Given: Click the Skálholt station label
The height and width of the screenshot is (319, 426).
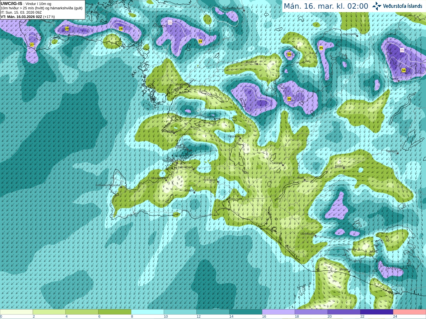Looking at the screenshot, I should (277, 163).
